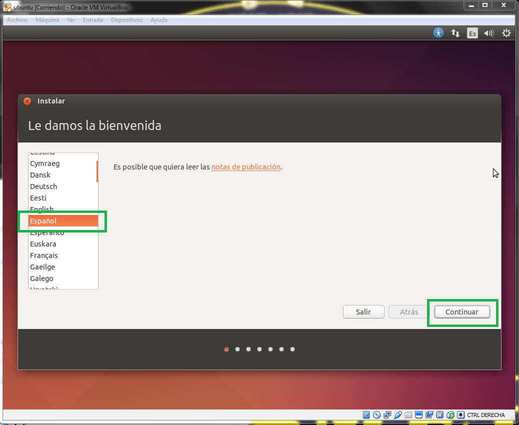Select Euskara in the language list

62,244
